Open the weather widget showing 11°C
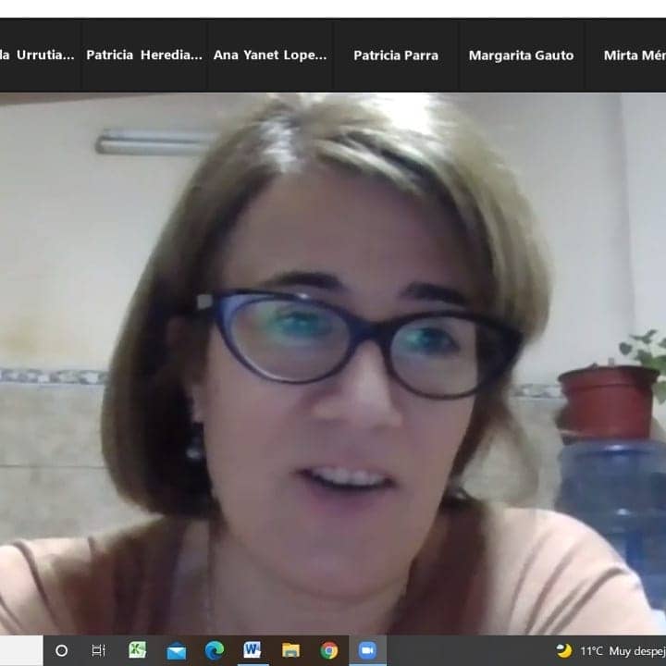 592,650
